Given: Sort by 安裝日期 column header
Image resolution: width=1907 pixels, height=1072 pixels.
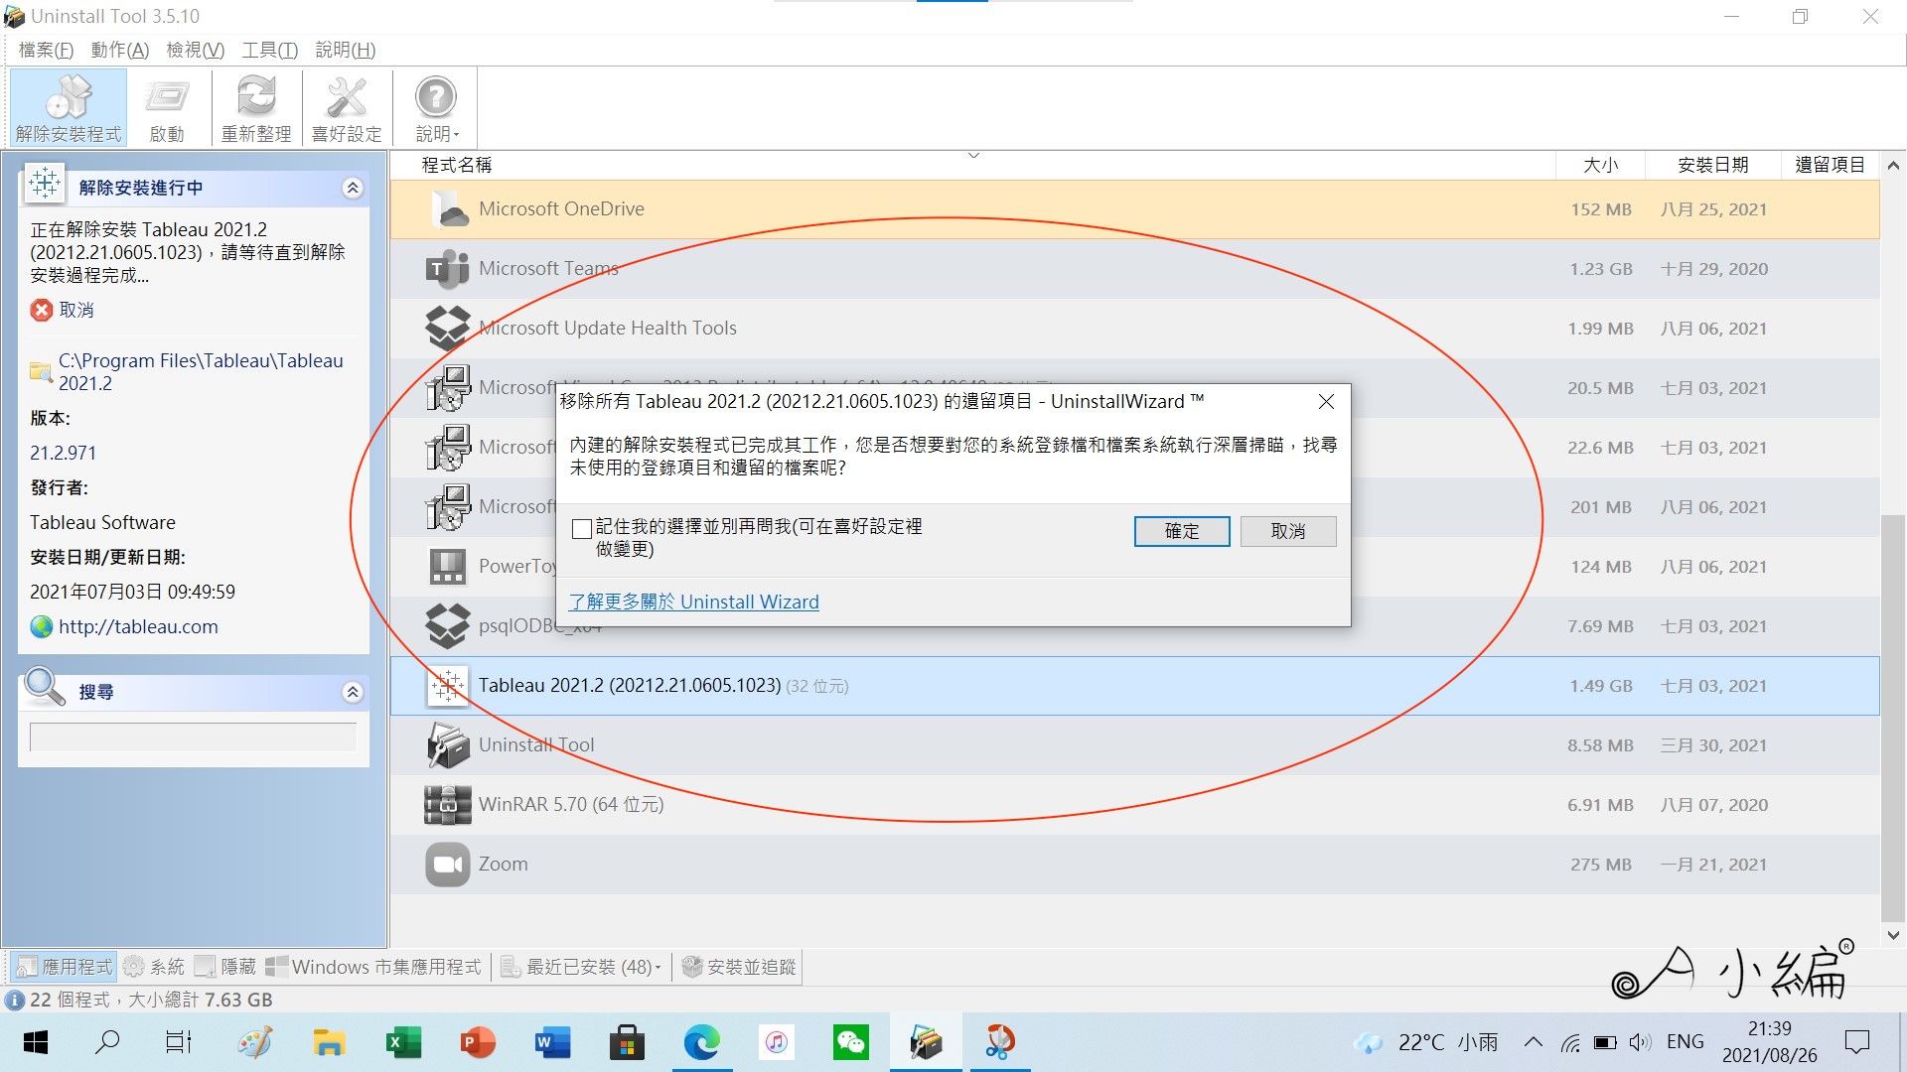Looking at the screenshot, I should [x=1713, y=165].
